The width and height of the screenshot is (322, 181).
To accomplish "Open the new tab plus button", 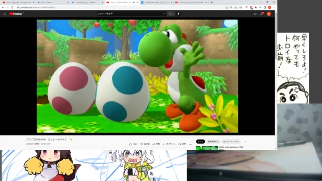I will (x=212, y=2).
